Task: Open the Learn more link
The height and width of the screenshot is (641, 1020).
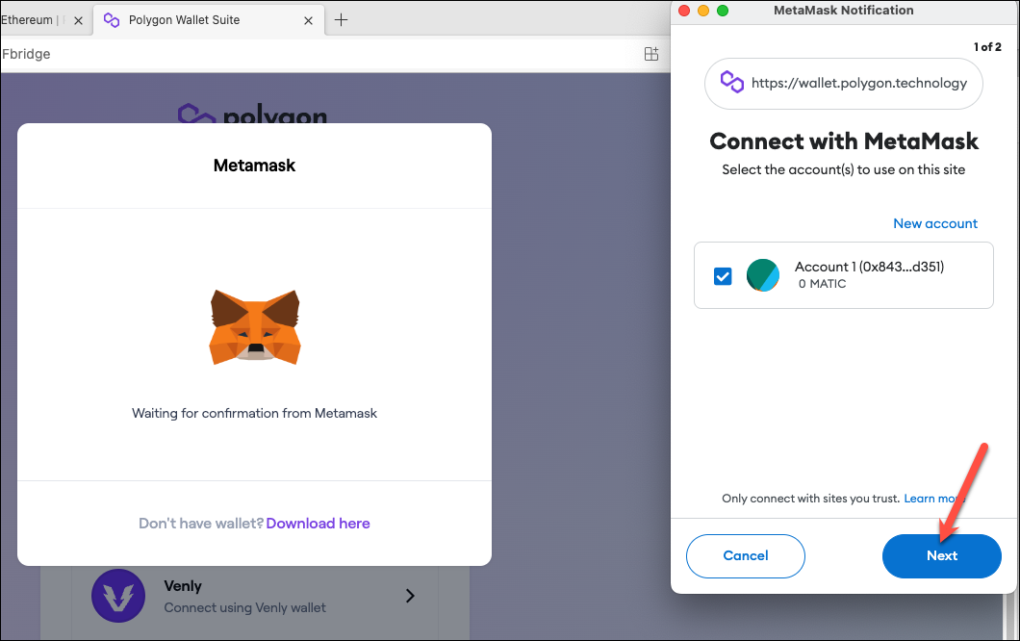Action: coord(932,499)
